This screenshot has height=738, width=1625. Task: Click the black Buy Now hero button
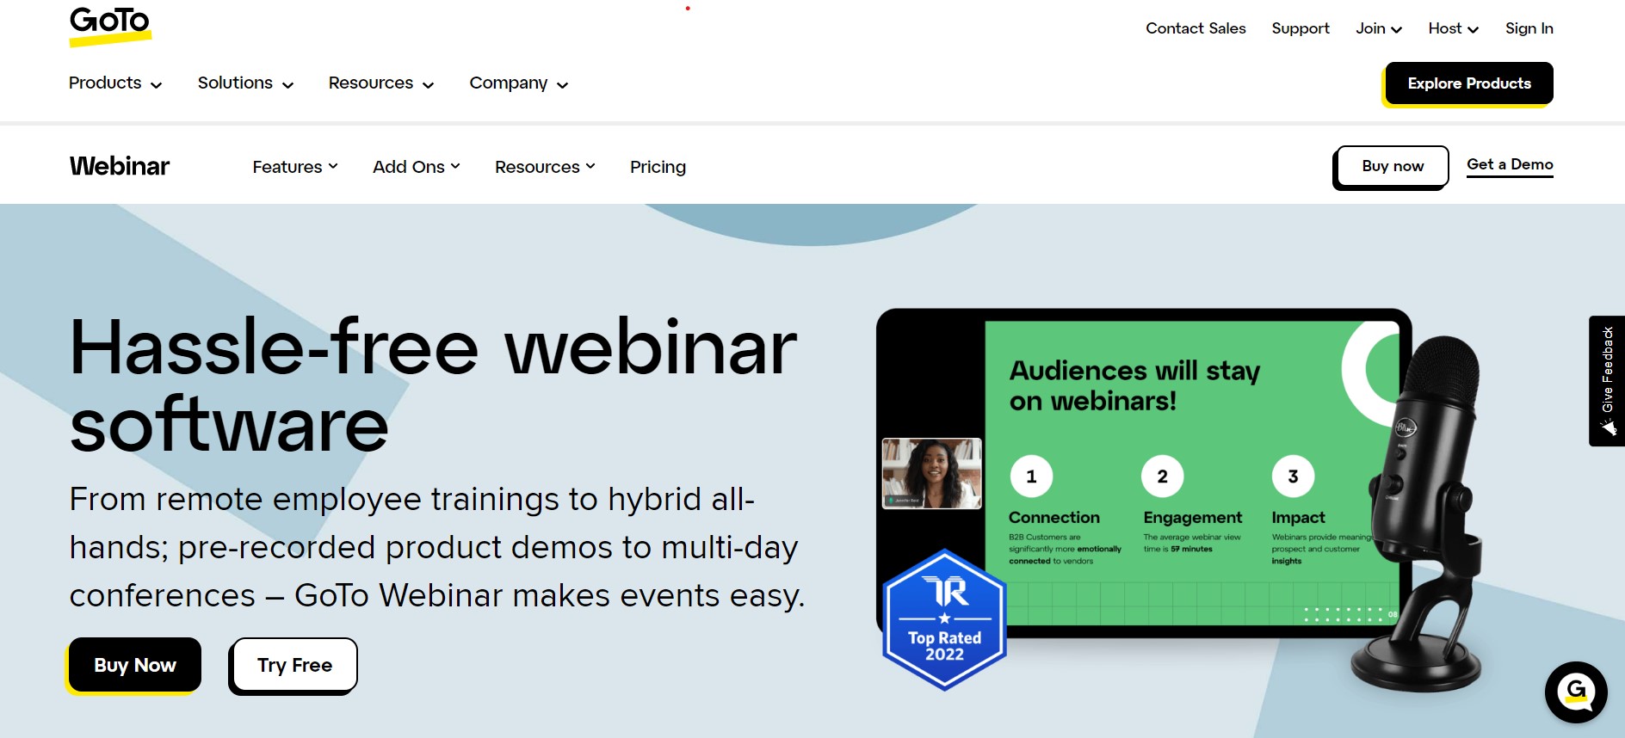click(135, 665)
